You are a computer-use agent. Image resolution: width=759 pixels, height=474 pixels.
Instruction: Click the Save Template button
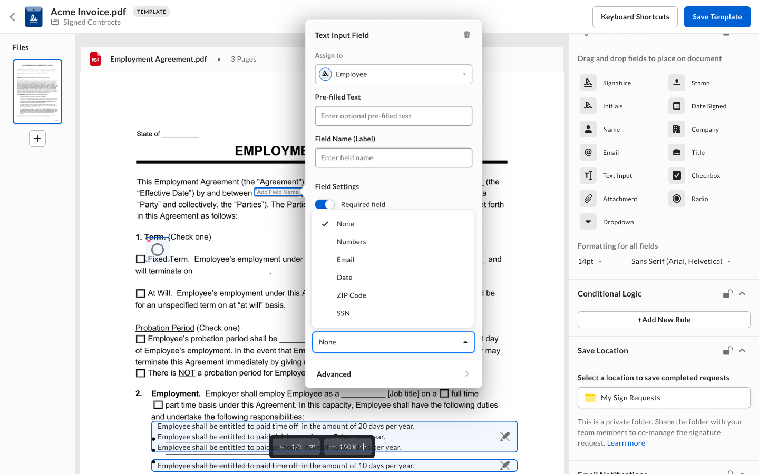717,17
